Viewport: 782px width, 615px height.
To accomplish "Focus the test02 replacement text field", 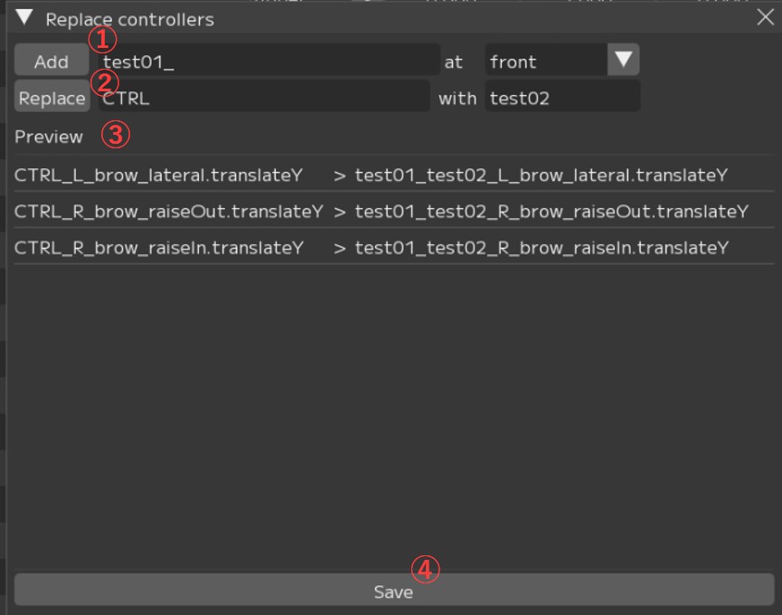I will coord(562,98).
